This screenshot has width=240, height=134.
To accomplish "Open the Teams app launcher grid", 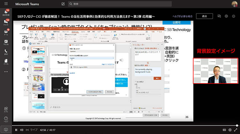I will point(6,4).
